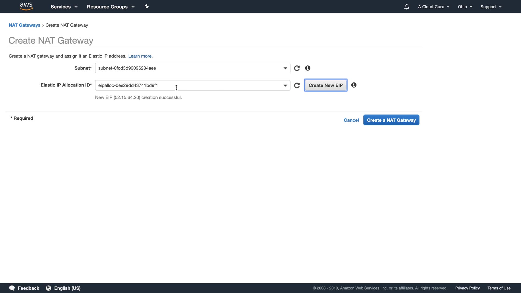Image resolution: width=521 pixels, height=293 pixels.
Task: Click the globe language icon
Action: click(49, 288)
